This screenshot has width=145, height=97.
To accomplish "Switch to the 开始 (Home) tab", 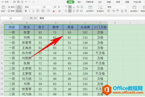I will coord(71,2).
